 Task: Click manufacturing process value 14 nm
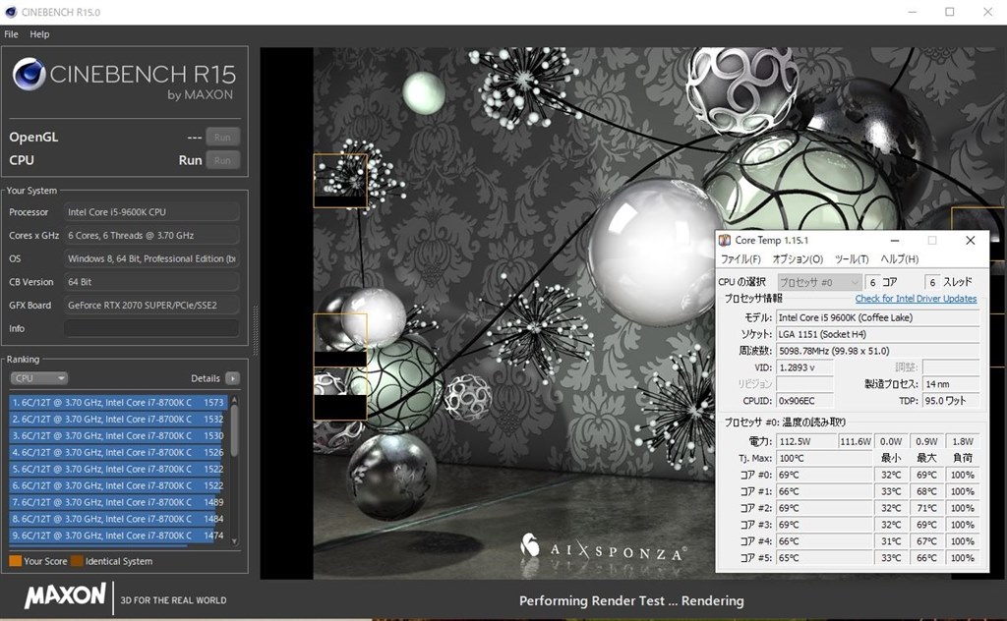coord(951,384)
